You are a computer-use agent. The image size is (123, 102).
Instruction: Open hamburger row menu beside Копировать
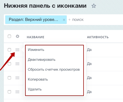point(17,78)
